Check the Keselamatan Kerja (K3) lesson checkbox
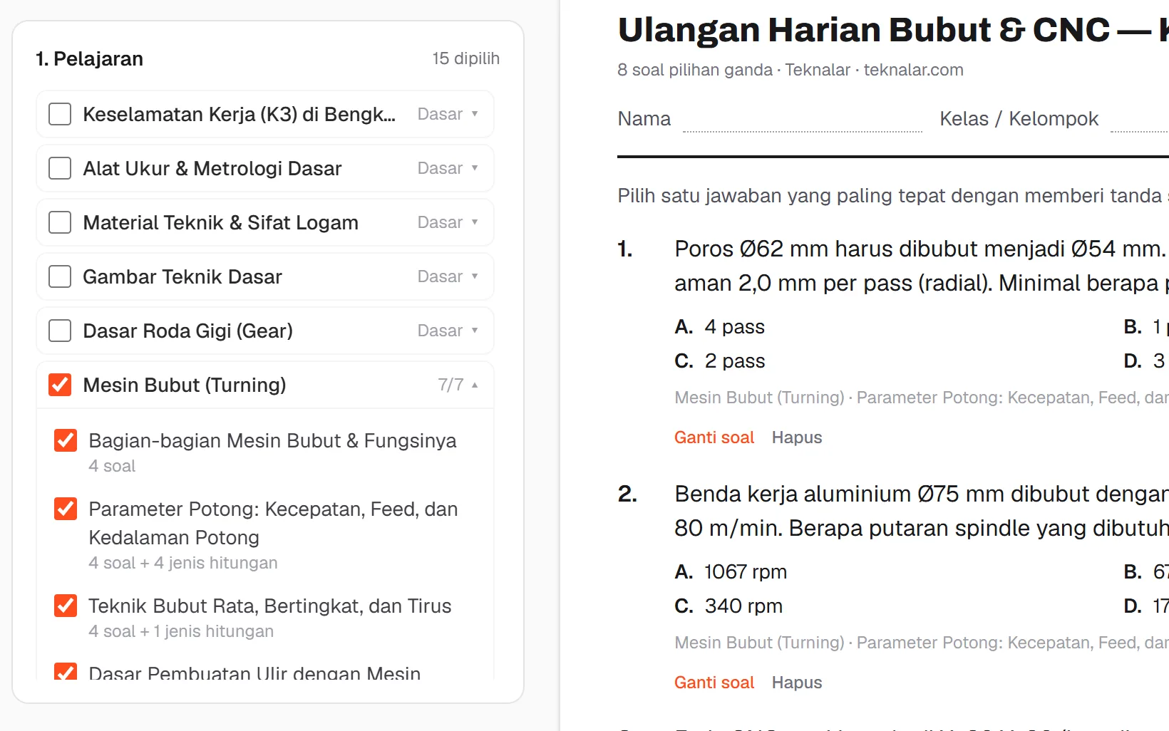1169x731 pixels. [x=60, y=114]
